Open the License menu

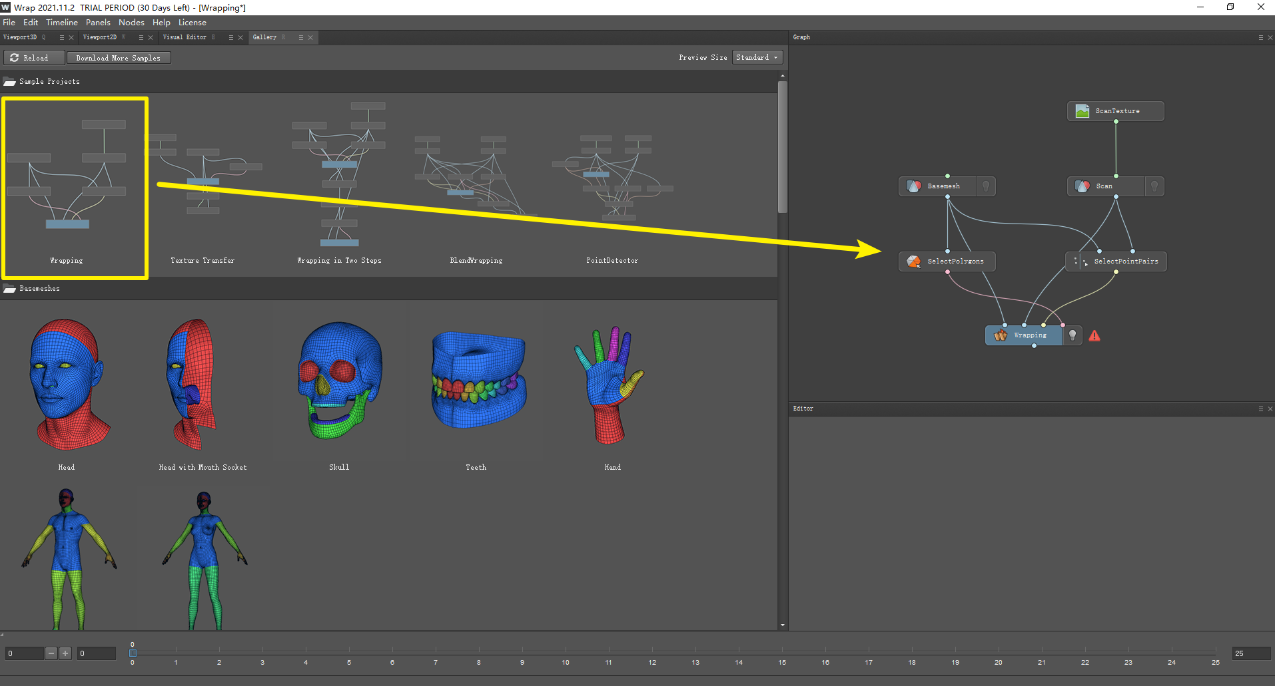click(x=193, y=23)
